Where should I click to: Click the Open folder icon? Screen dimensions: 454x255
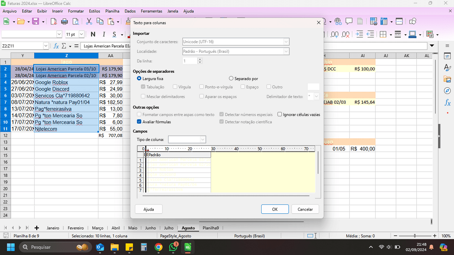21,21
